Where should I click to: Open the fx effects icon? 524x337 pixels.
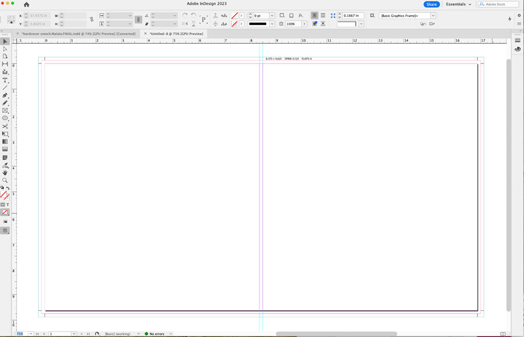301,15
